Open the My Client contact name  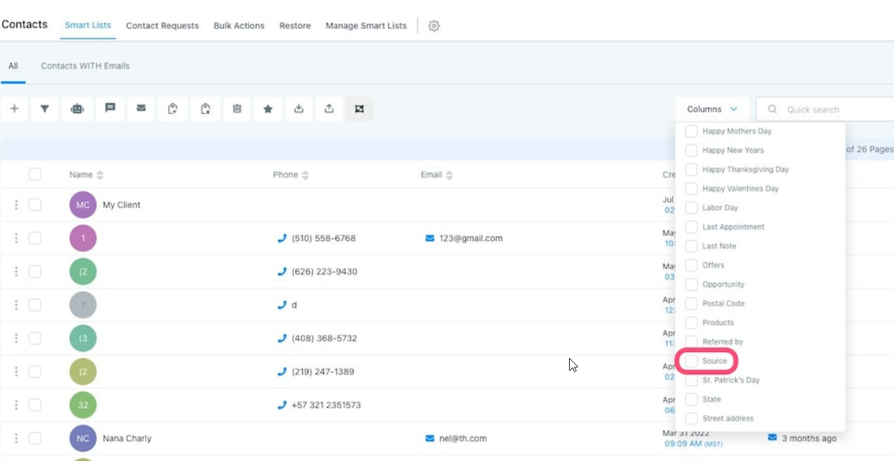tap(122, 205)
